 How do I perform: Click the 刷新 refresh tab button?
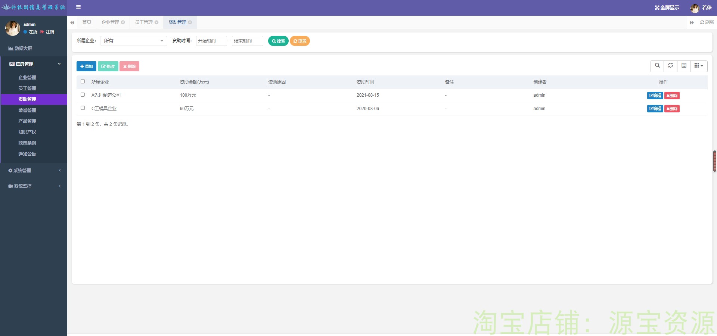click(707, 22)
